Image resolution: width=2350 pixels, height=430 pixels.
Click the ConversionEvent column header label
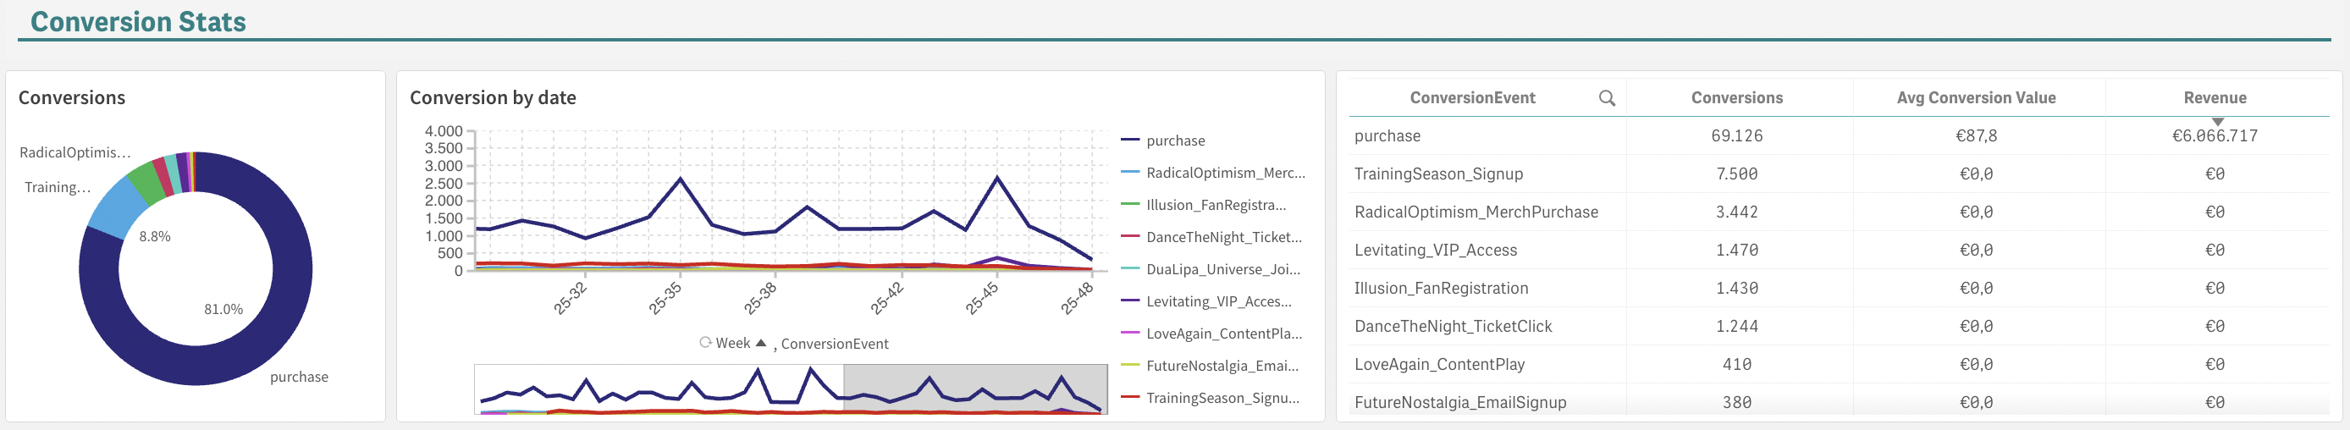pyautogui.click(x=1472, y=97)
